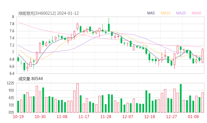
Task: Click the 成交量 80544 volume label
Action: tap(30, 79)
